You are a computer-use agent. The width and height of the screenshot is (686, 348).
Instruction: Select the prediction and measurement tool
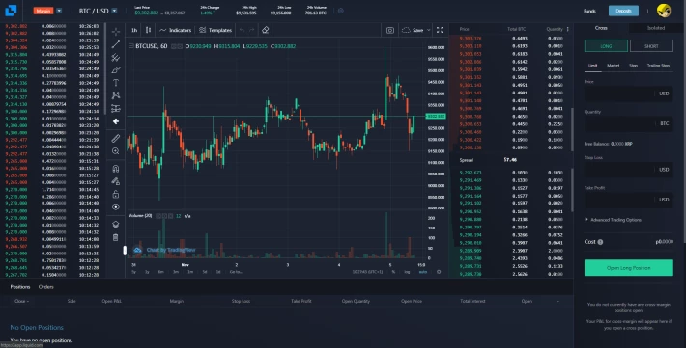pos(116,108)
